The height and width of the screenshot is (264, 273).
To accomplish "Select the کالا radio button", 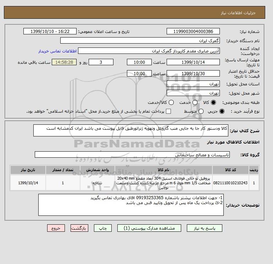I will click(x=213, y=102).
